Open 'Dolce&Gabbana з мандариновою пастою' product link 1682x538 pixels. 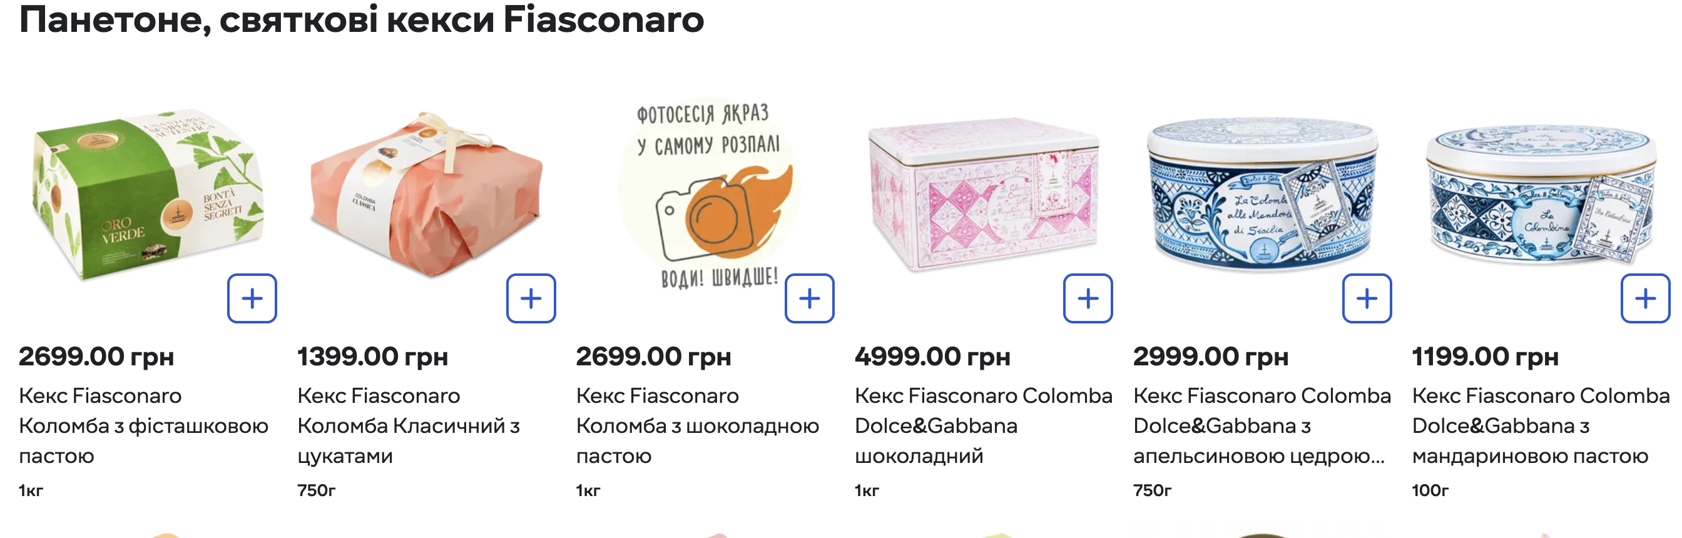pyautogui.click(x=1540, y=425)
